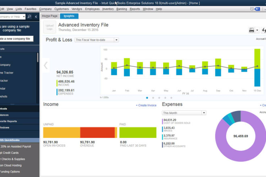This screenshot has width=266, height=177.
Task: Click the red Overdue bar
Action: click(98, 132)
